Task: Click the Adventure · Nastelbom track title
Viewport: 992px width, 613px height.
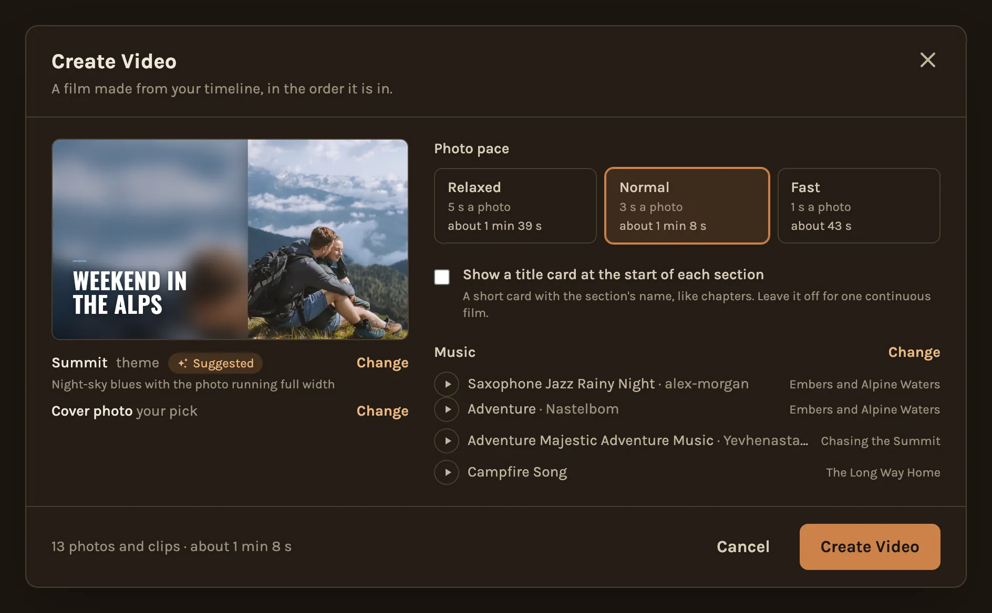Action: click(543, 409)
